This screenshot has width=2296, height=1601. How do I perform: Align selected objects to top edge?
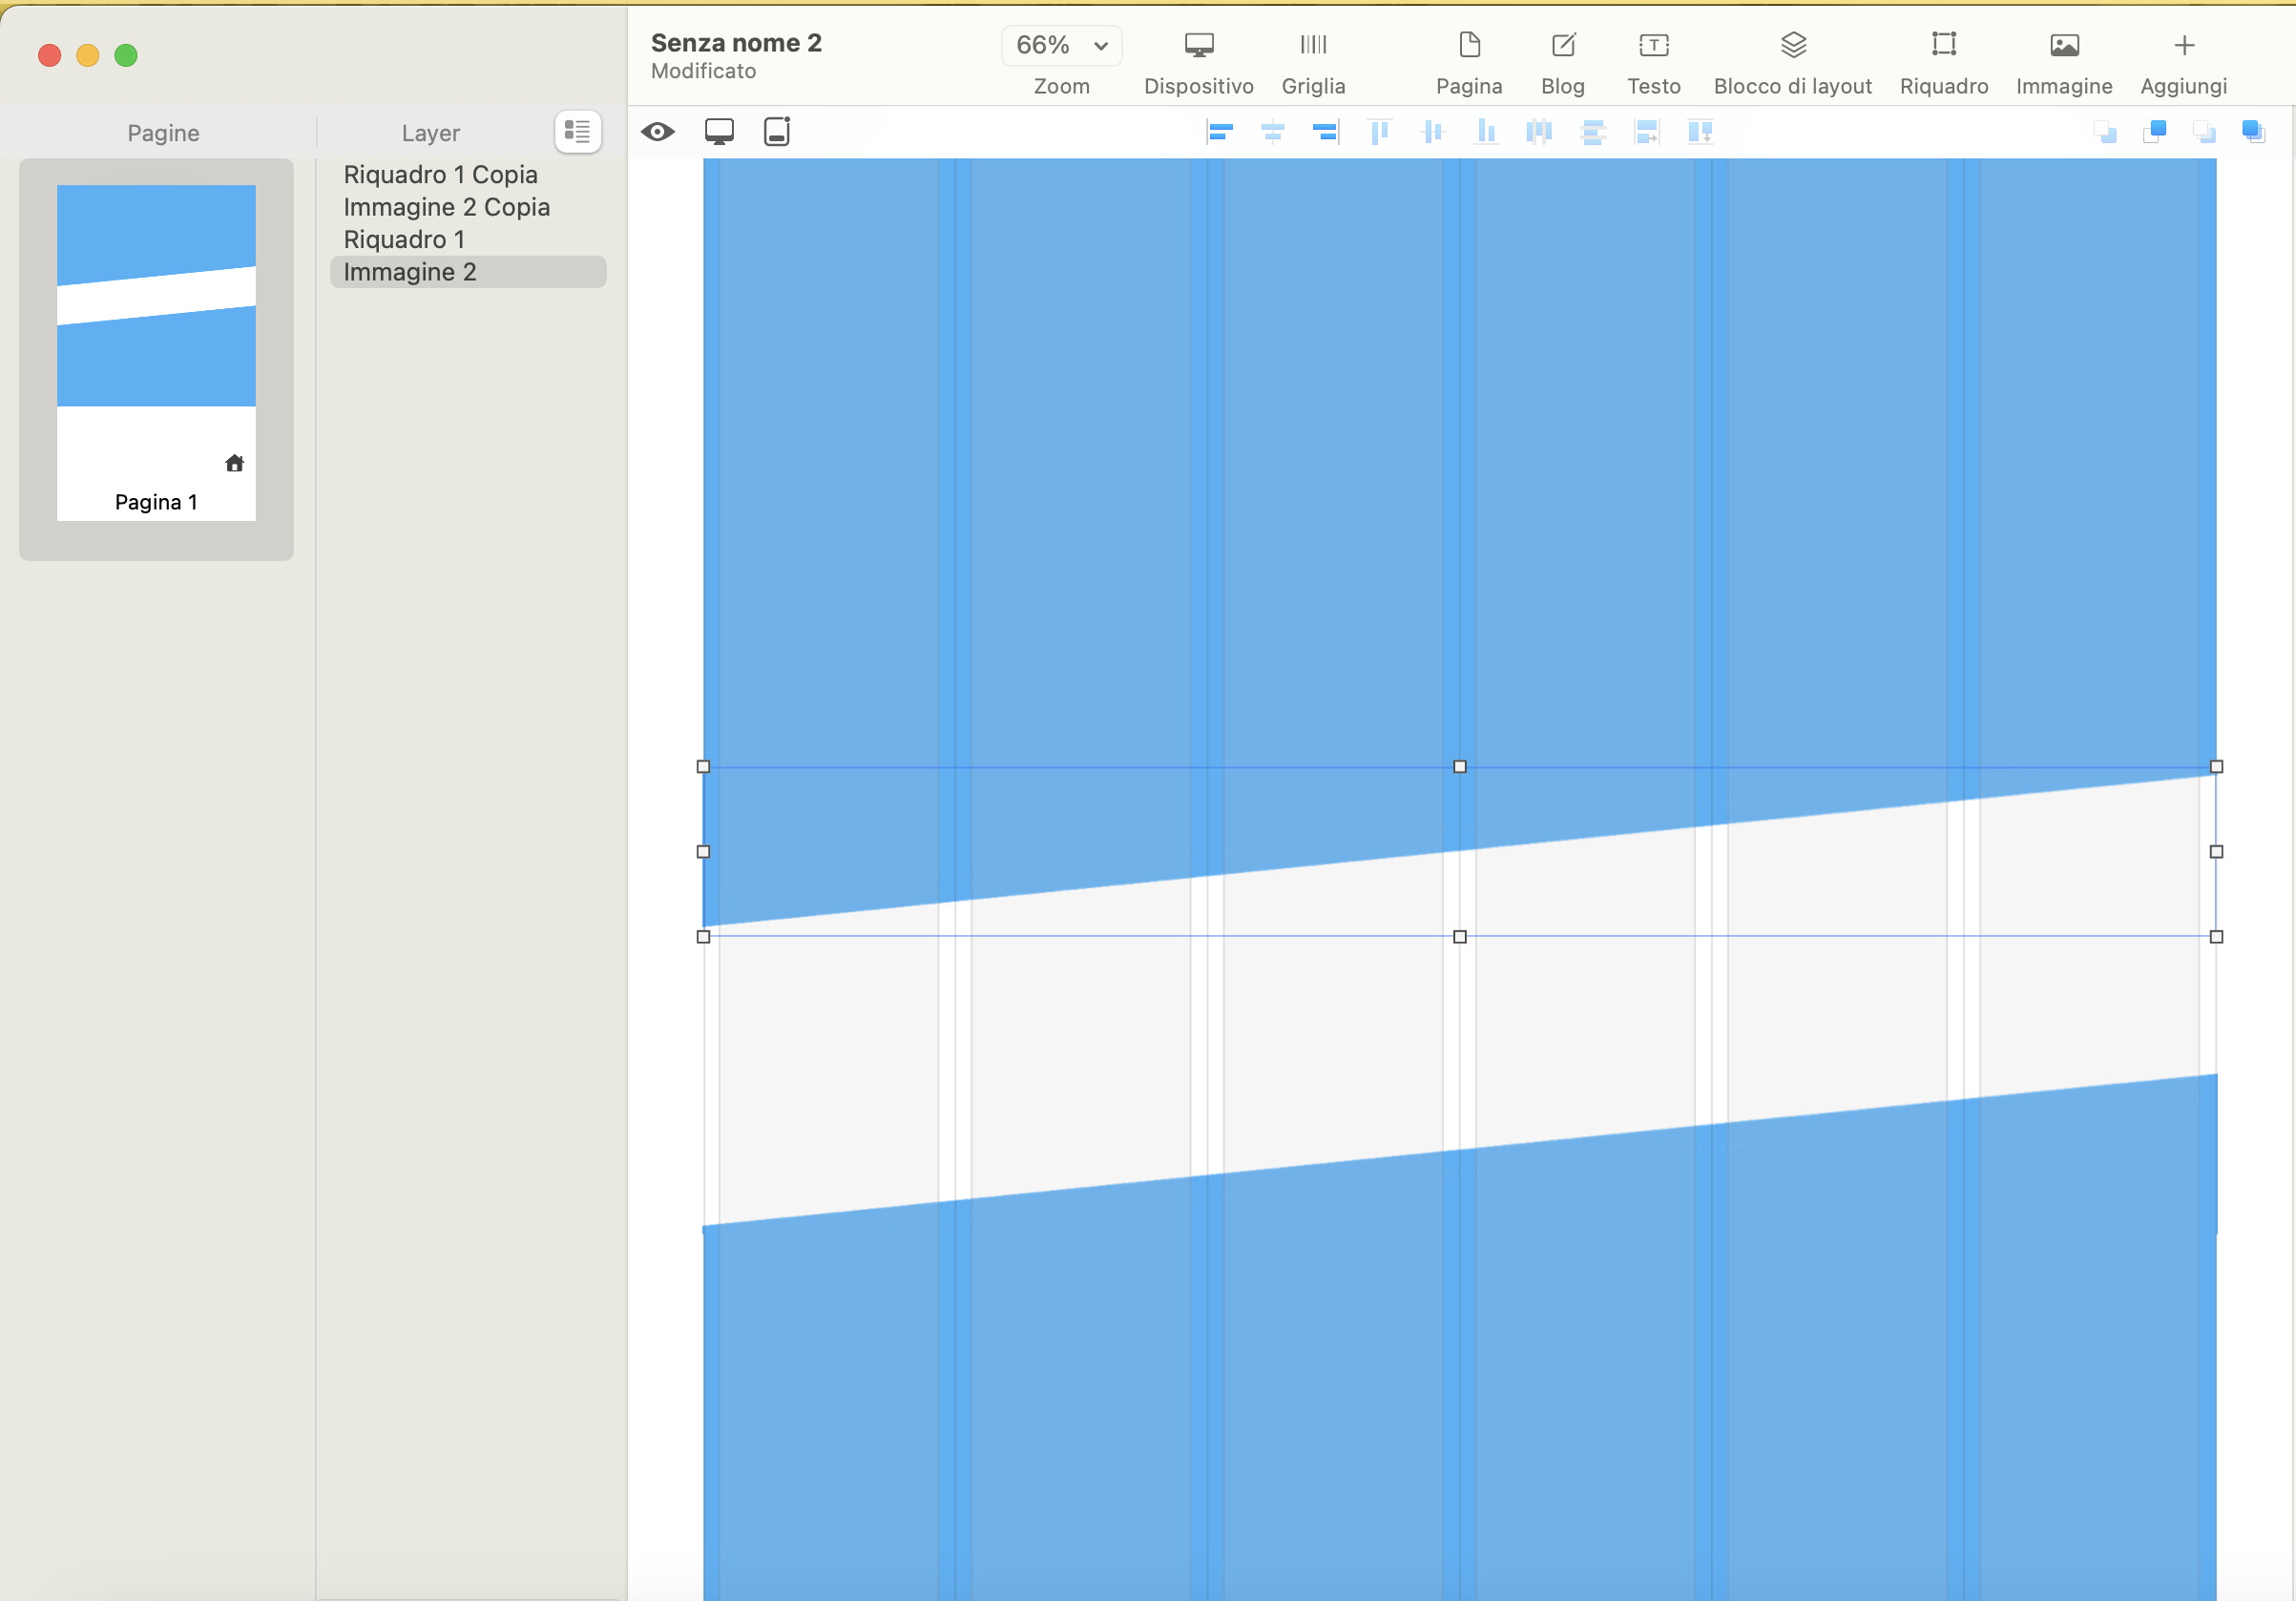(1379, 132)
